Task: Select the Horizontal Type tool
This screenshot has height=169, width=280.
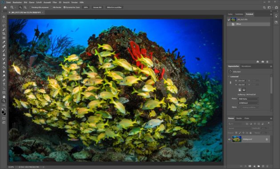Action: pyautogui.click(x=4, y=84)
